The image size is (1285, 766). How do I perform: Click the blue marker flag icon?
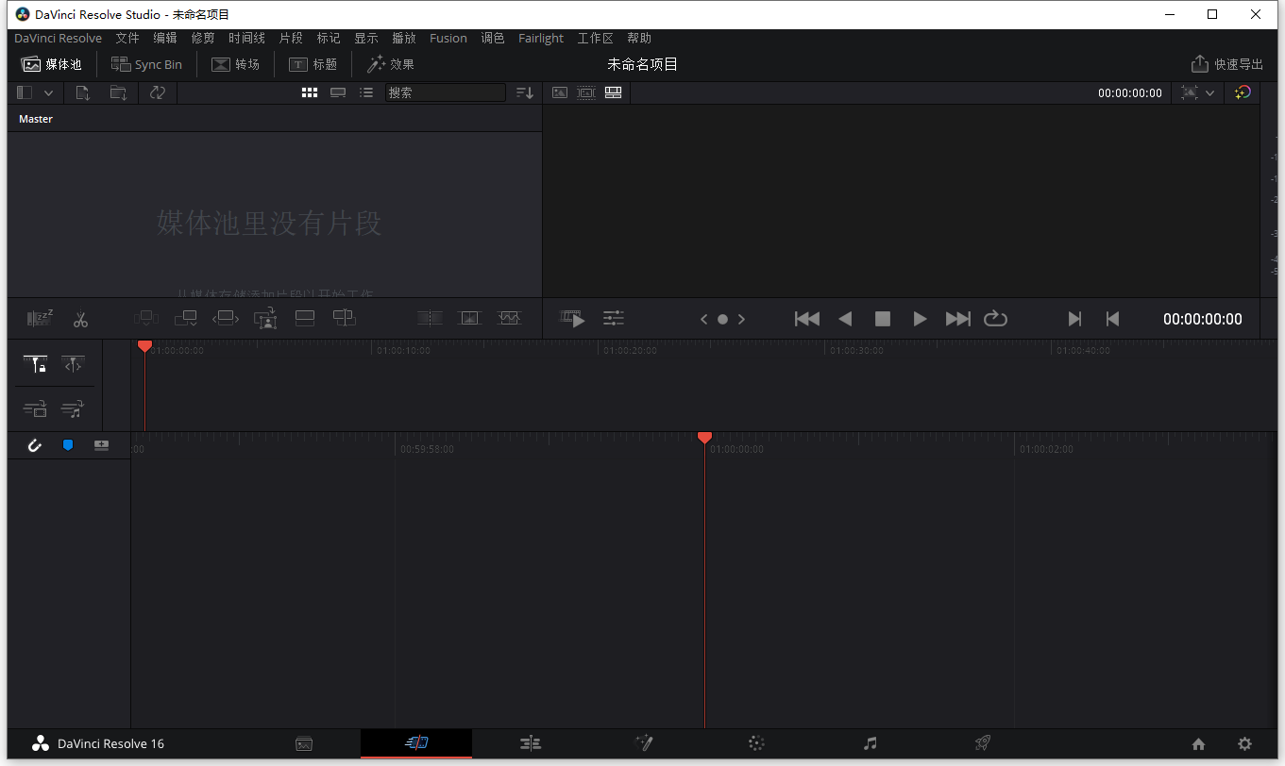68,445
